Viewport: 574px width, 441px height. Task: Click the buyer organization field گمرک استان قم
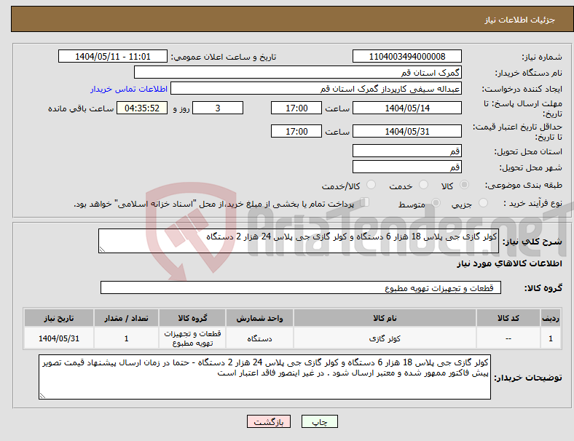point(298,72)
